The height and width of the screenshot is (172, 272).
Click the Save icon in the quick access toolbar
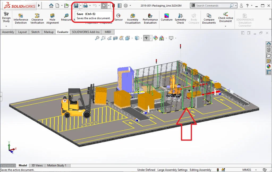point(76,6)
